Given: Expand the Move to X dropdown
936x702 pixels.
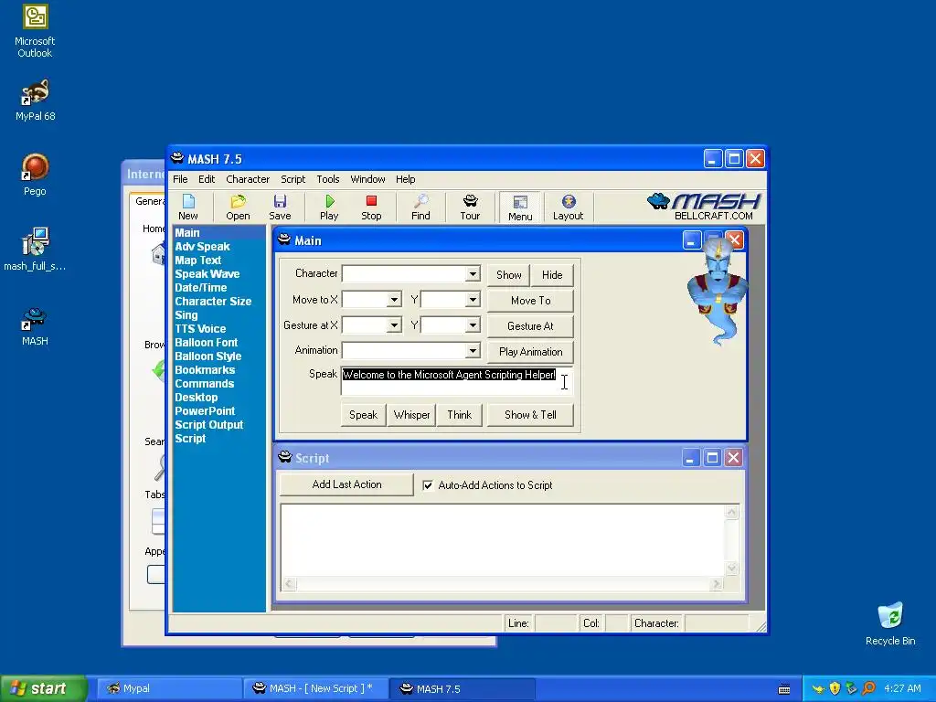Looking at the screenshot, I should [394, 300].
